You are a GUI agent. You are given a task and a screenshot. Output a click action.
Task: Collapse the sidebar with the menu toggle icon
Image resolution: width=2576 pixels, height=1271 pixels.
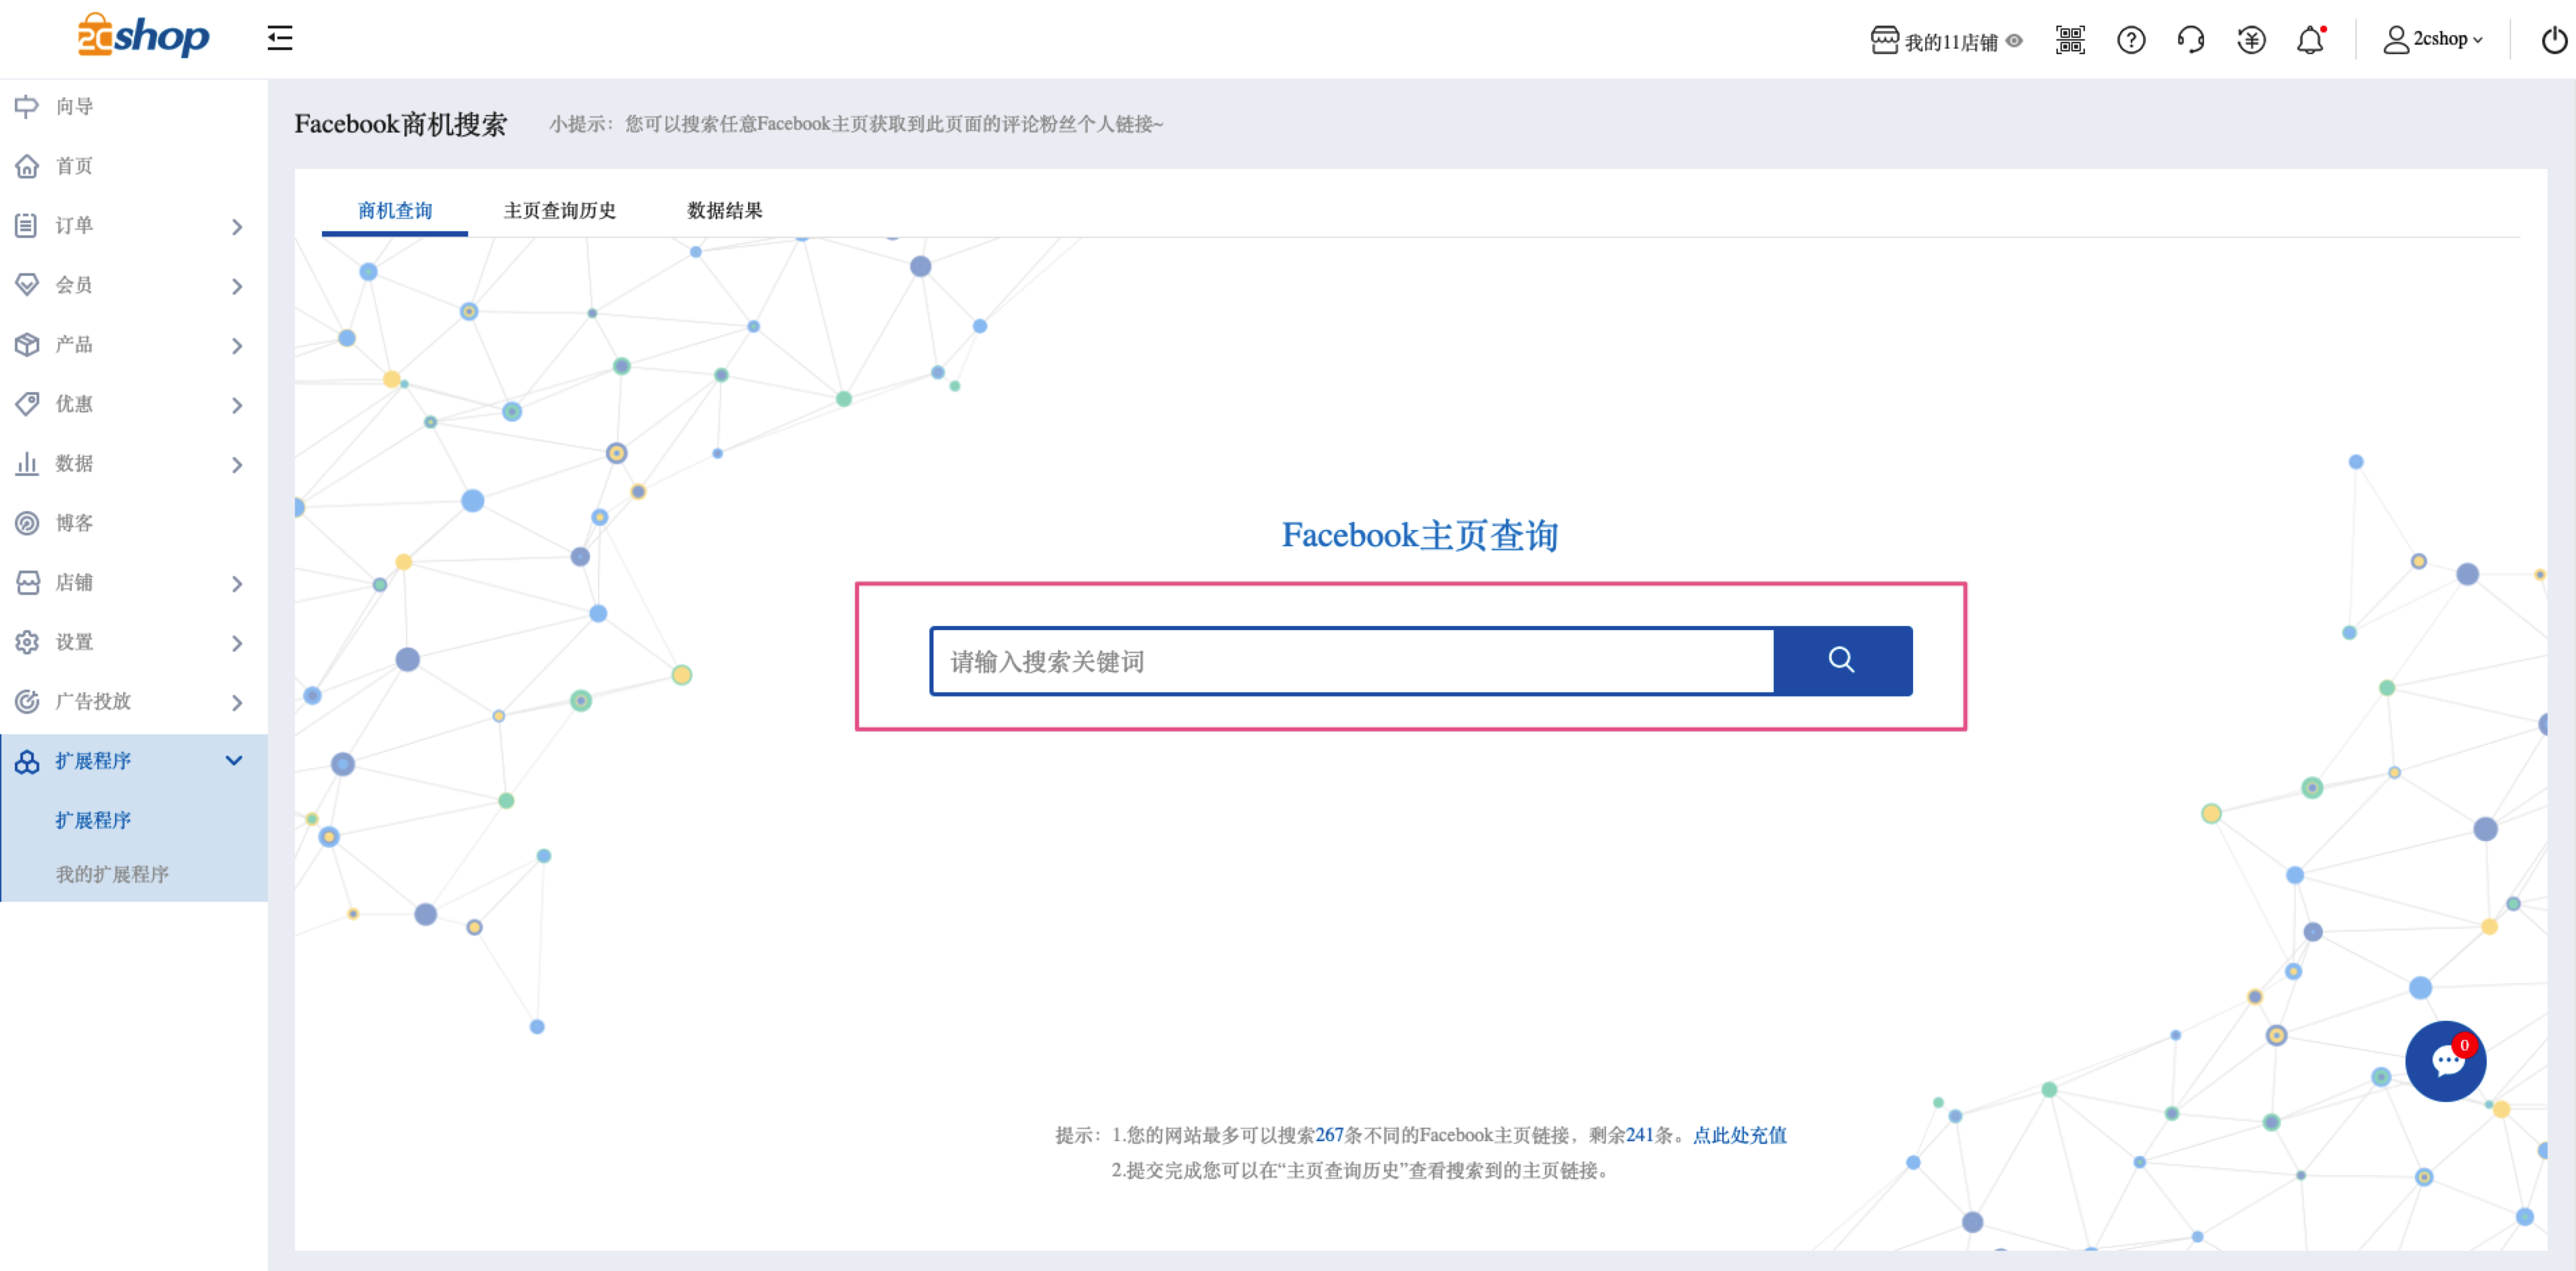click(280, 38)
